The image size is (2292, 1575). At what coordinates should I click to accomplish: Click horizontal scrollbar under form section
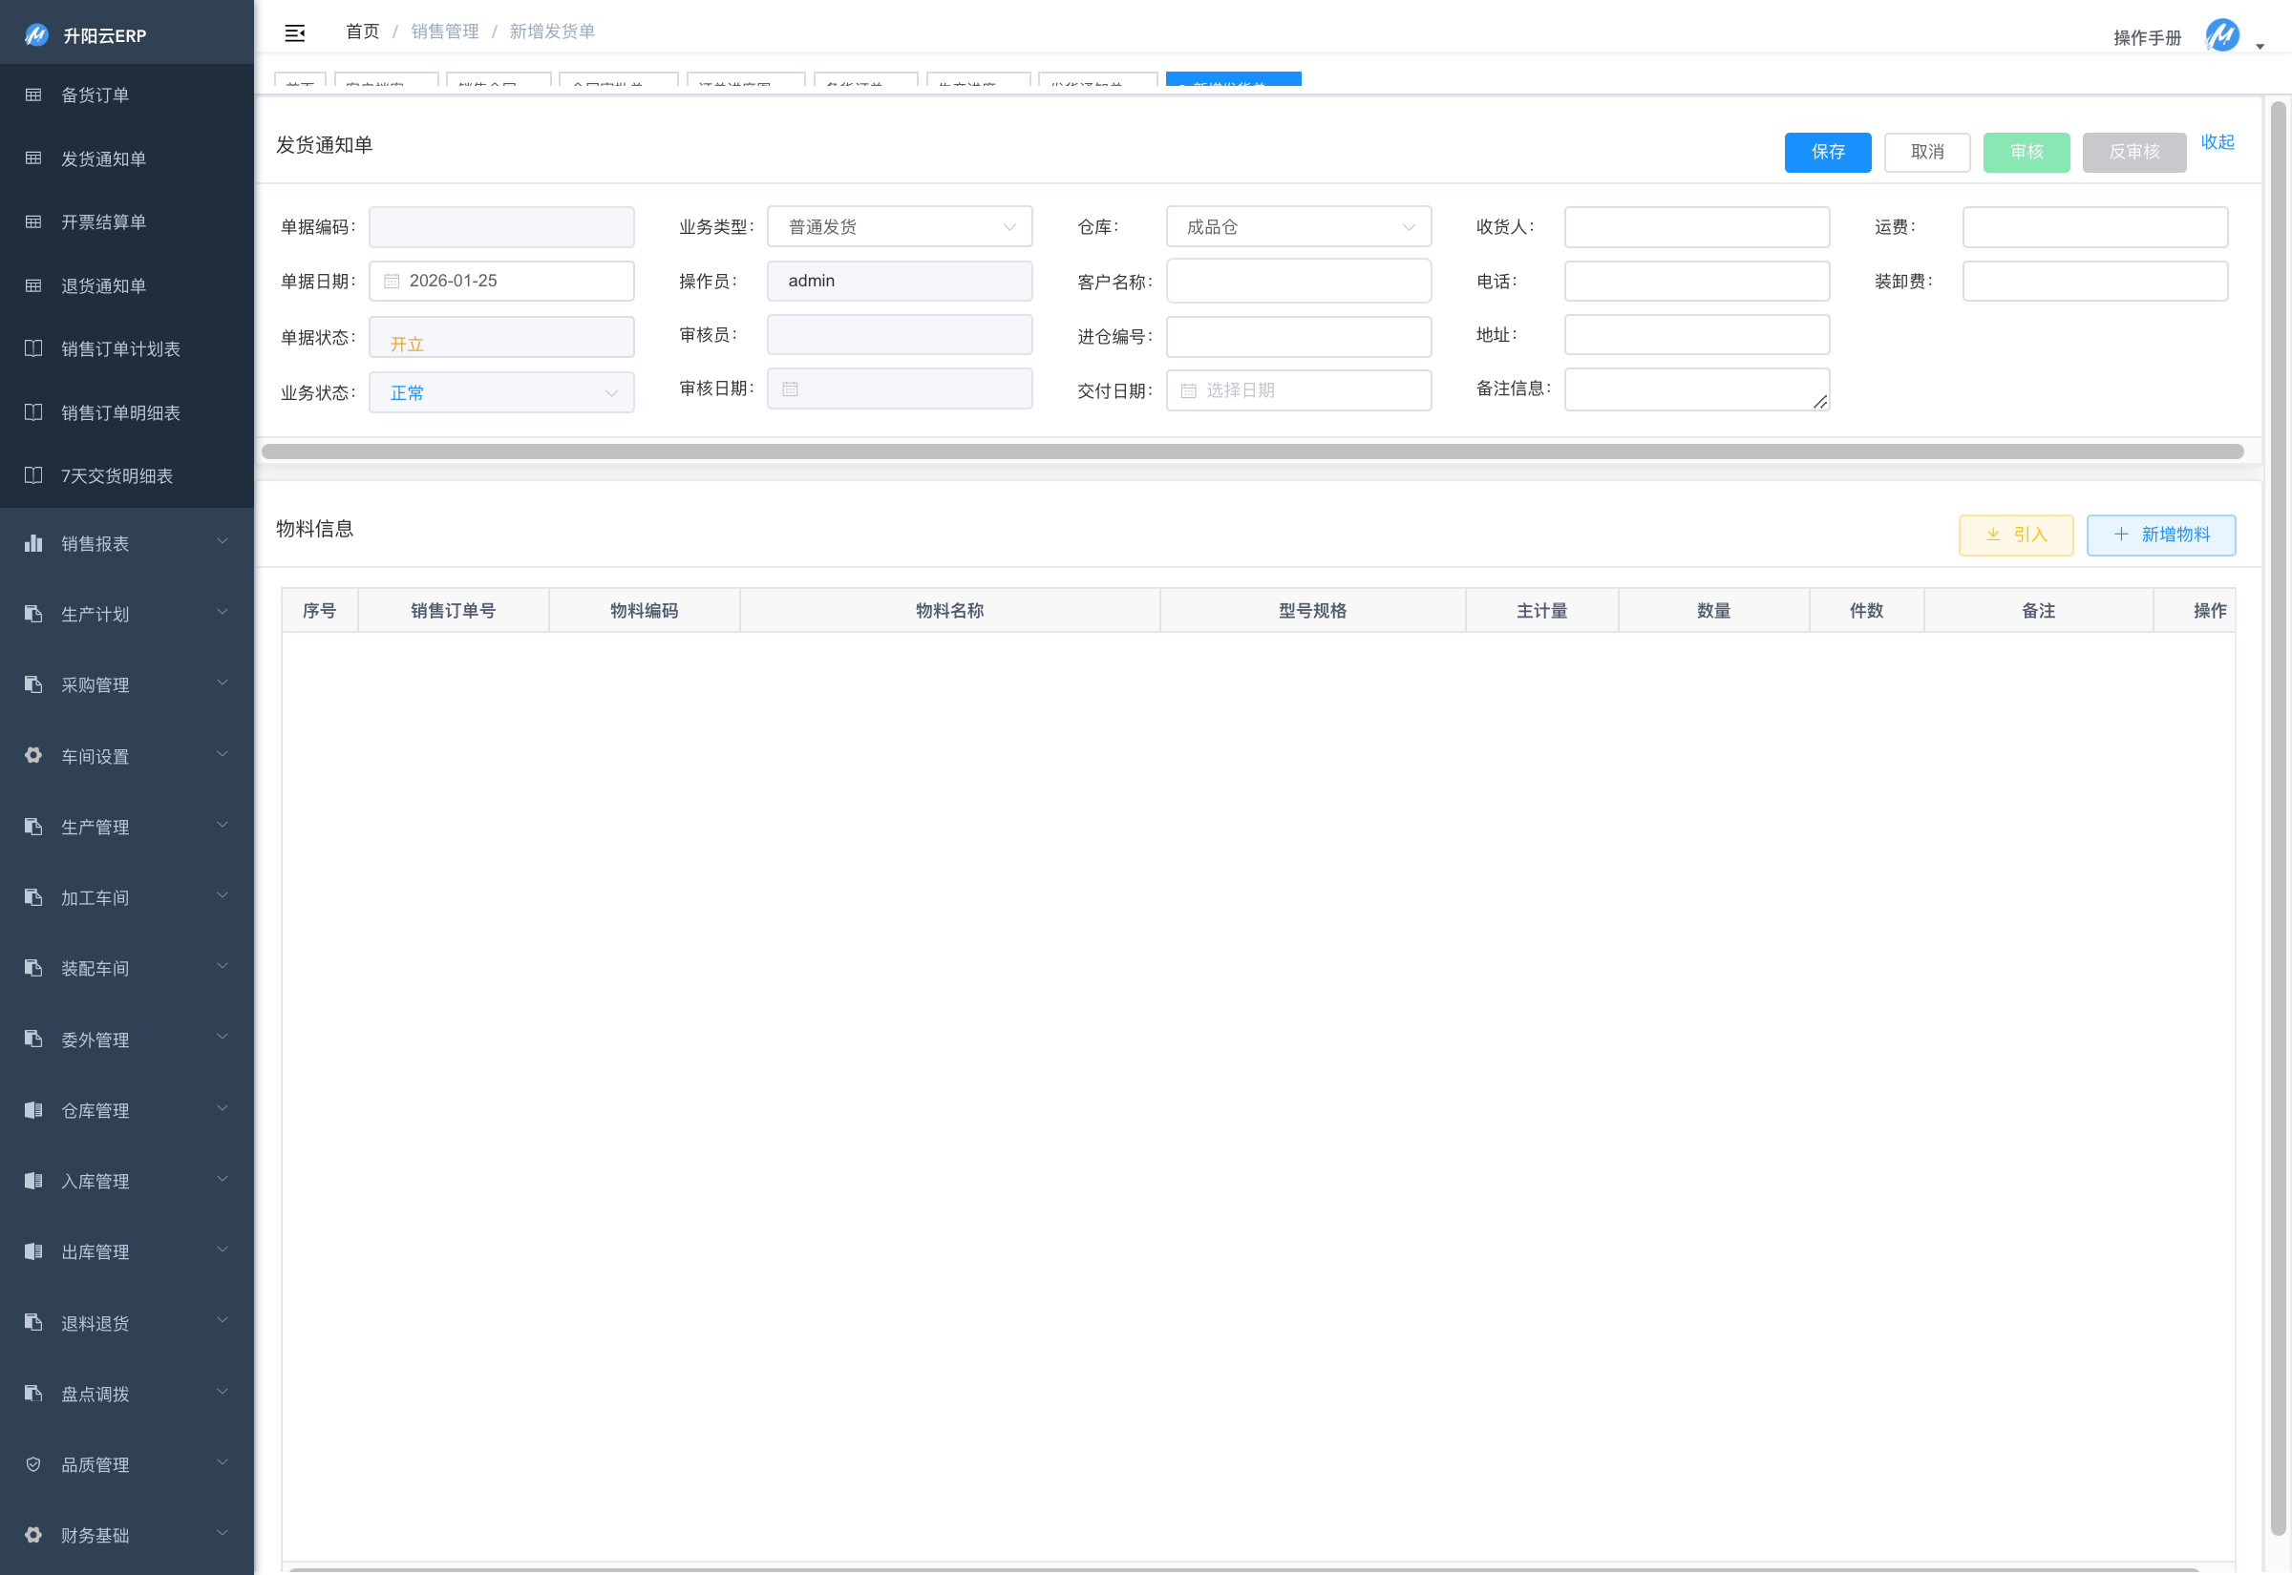point(1252,451)
